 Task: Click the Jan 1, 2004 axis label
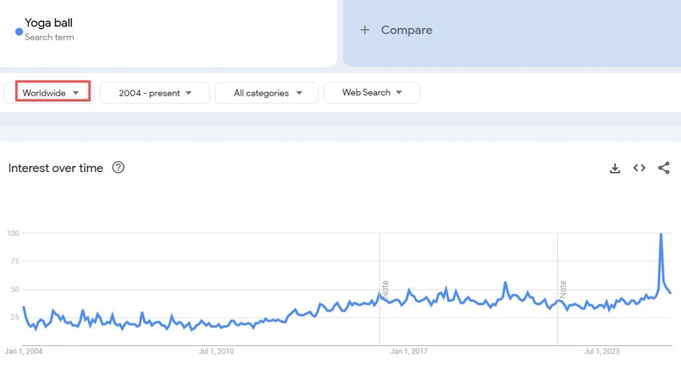tap(23, 351)
